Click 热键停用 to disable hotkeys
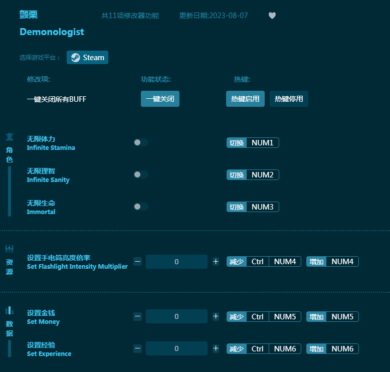Viewport: 390px width, 372px height. pyautogui.click(x=289, y=99)
